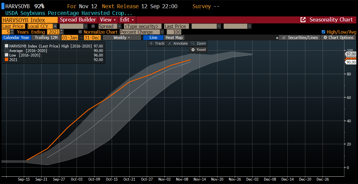Choose the Zoom magnifier tool
The width and height of the screenshot is (358, 184).
click(198, 43)
